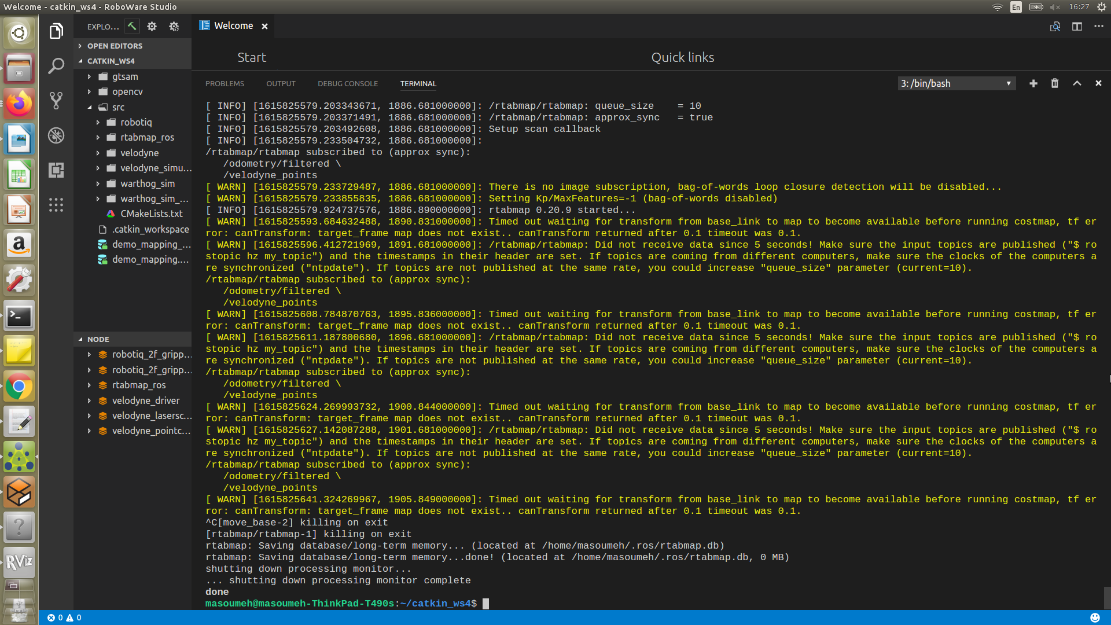Screen dimensions: 1111x625
Task: Open the Source Control view icon
Action: coord(56,101)
